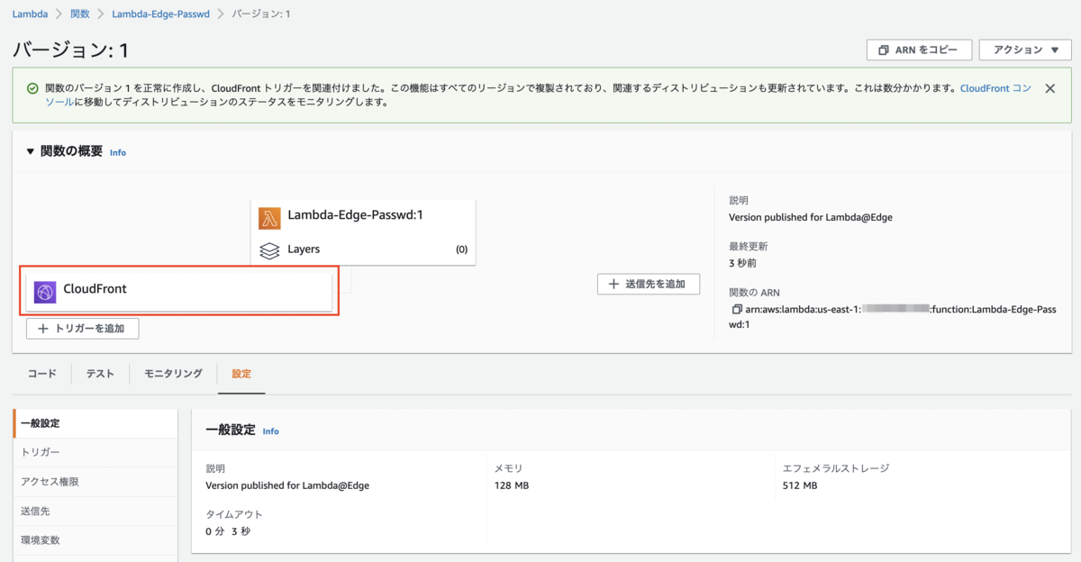Click the 128 MB memory value
The width and height of the screenshot is (1081, 562).
click(512, 485)
